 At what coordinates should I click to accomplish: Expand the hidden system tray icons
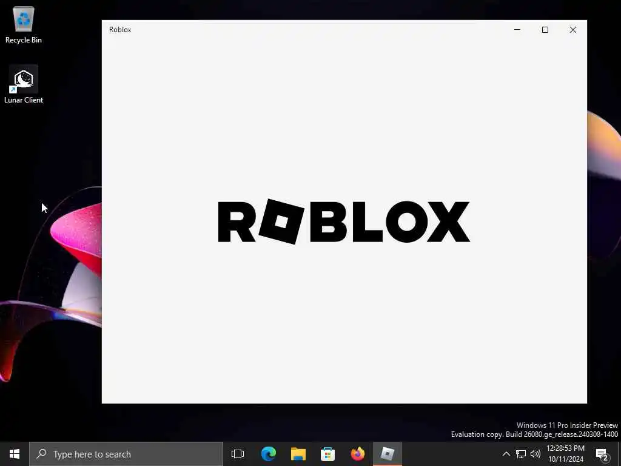506,454
